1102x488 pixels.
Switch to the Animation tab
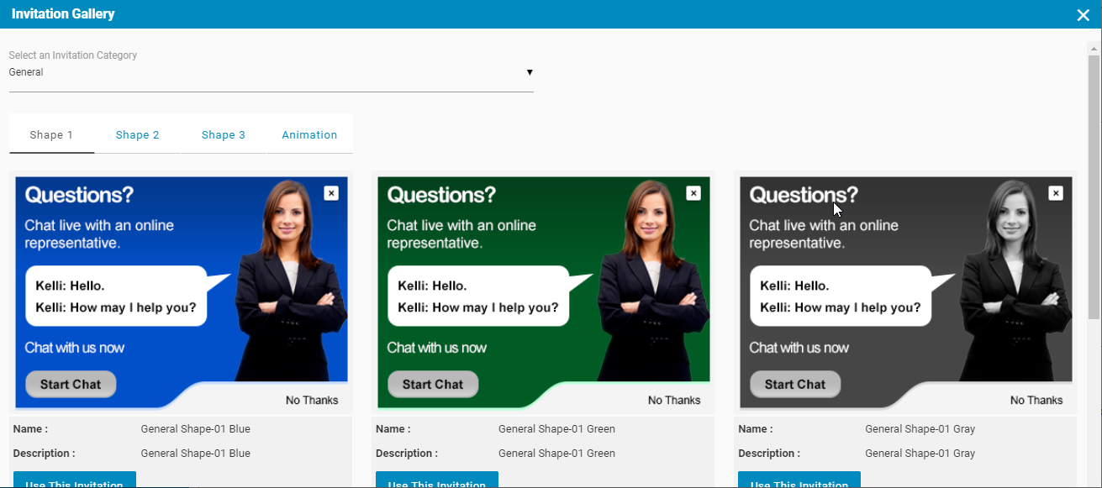click(x=309, y=135)
